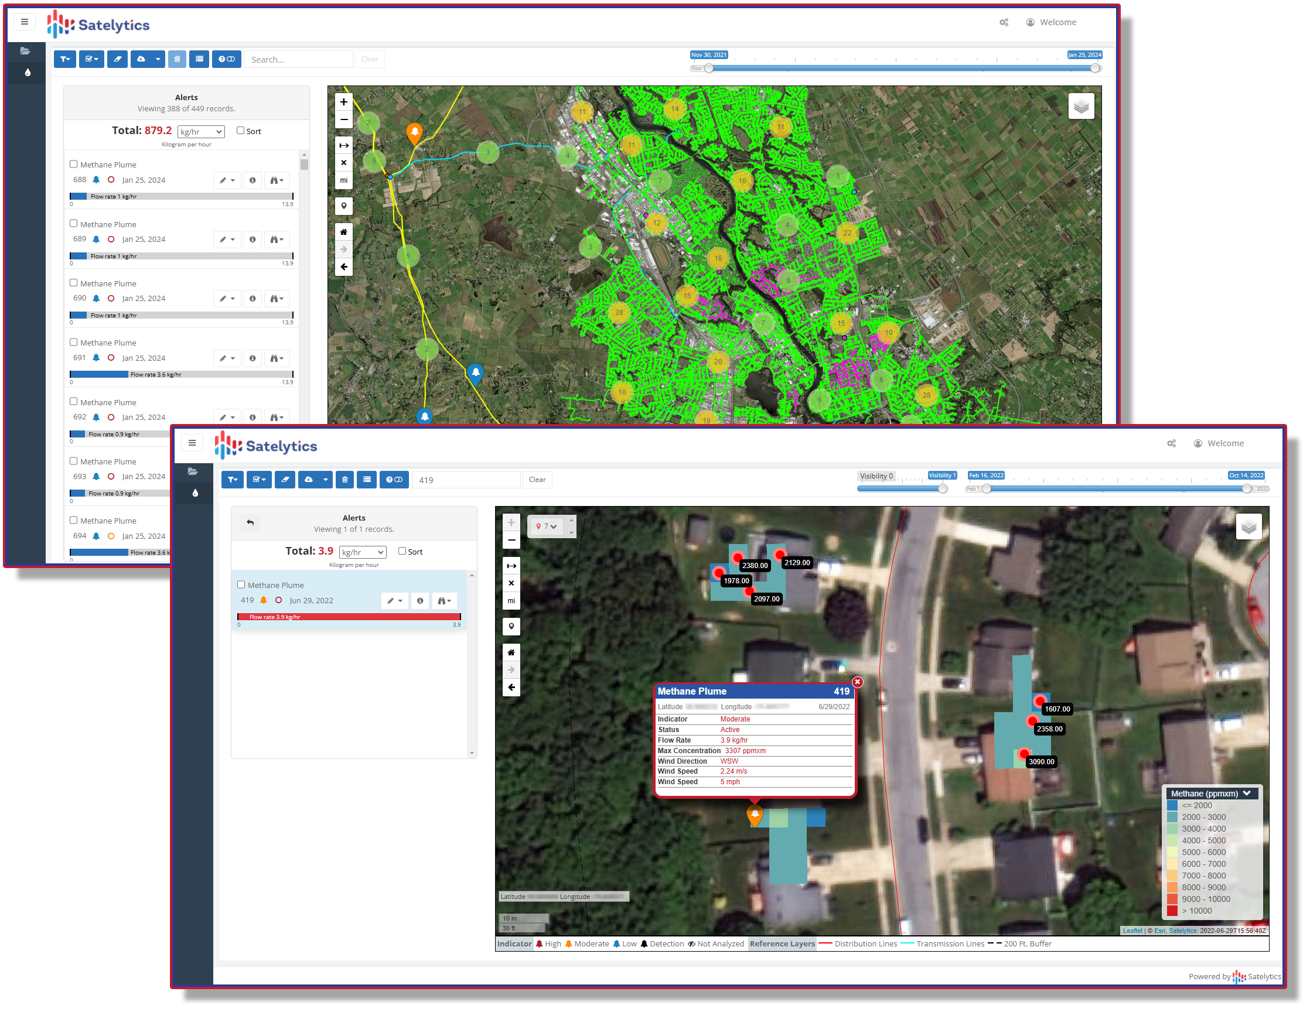Image resolution: width=1310 pixels, height=1012 pixels.
Task: Click the trash delete icon in lower toolbar
Action: point(344,480)
